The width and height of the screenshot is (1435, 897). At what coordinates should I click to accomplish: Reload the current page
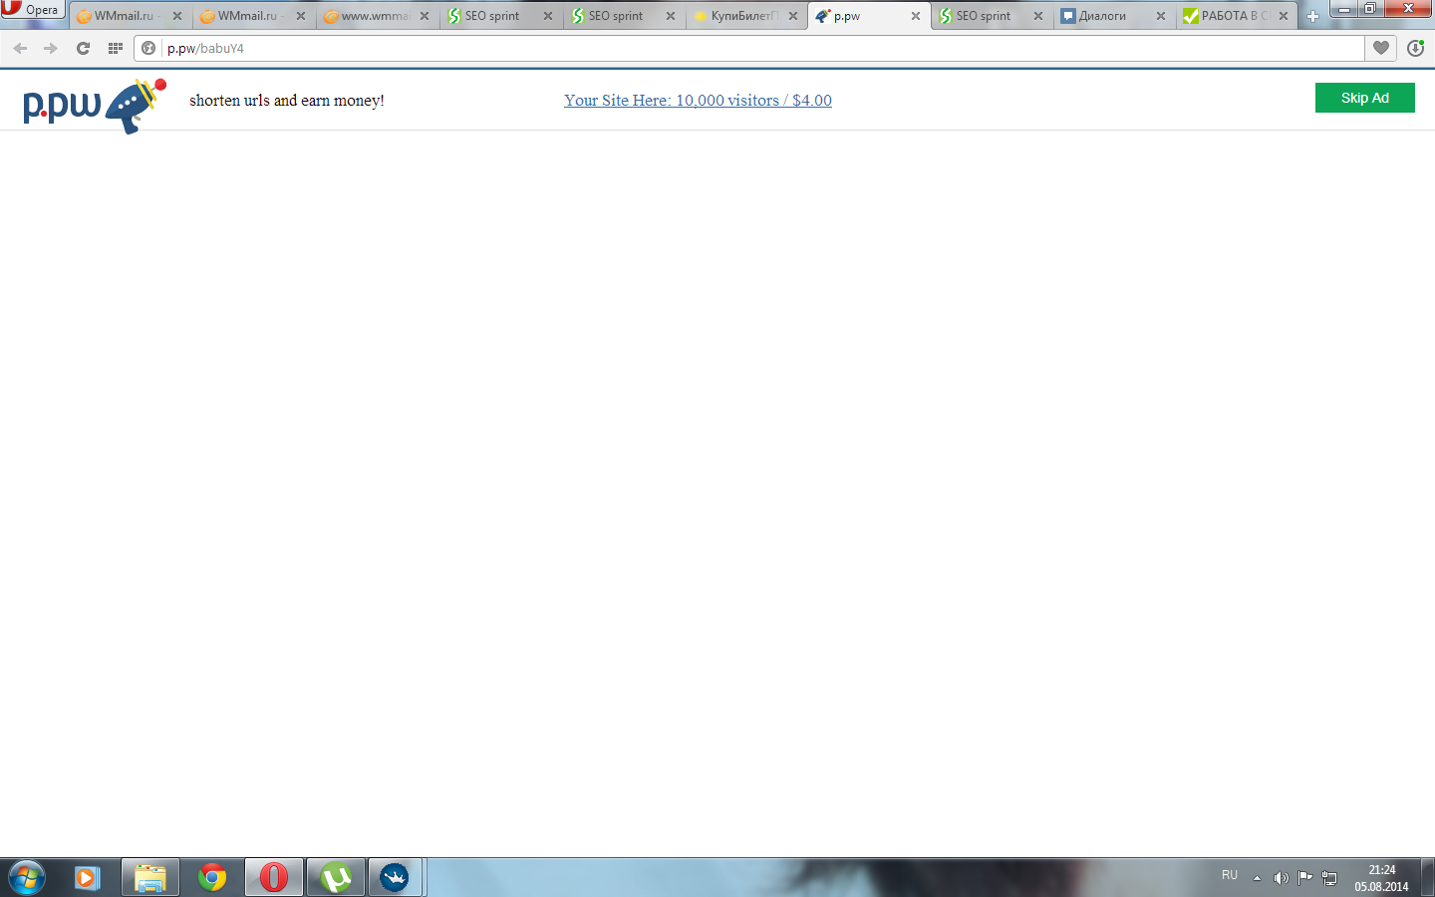[83, 48]
